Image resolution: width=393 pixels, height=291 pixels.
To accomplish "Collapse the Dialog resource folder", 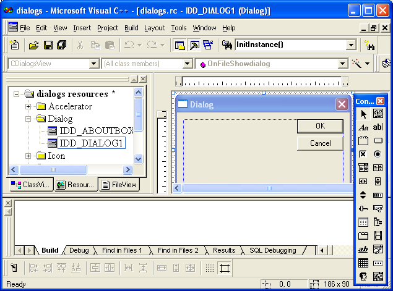I will pyautogui.click(x=28, y=119).
